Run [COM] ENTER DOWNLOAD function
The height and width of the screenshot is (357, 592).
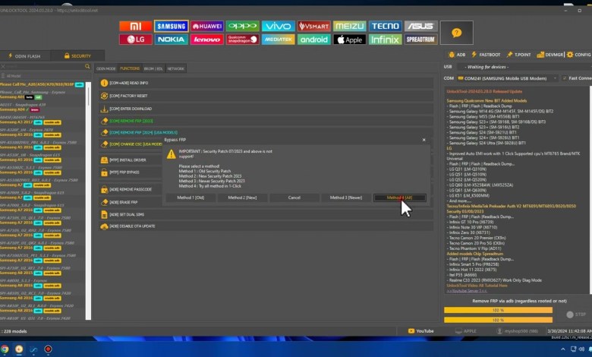click(266, 109)
